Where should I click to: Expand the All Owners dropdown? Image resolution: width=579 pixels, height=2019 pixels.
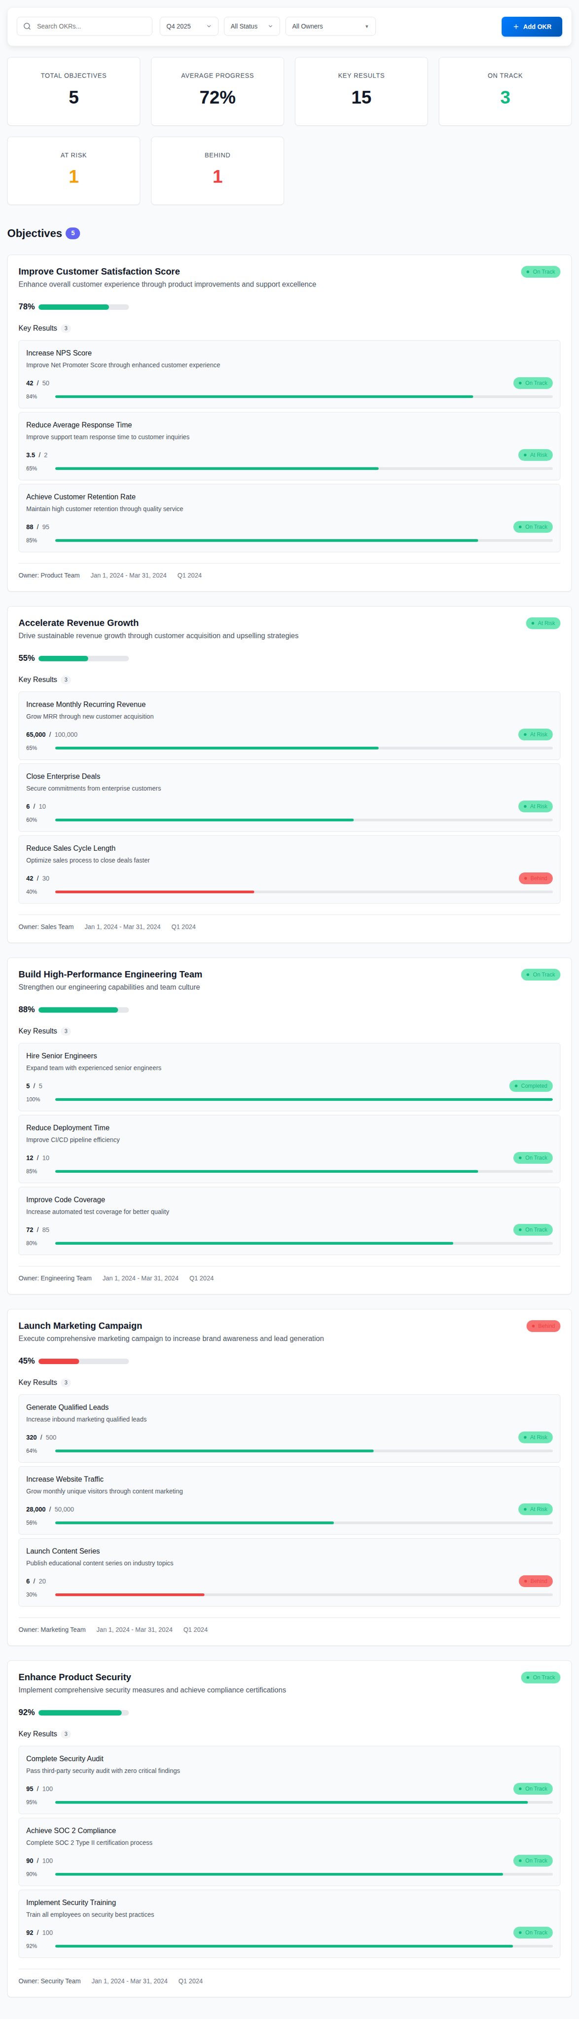[x=330, y=27]
